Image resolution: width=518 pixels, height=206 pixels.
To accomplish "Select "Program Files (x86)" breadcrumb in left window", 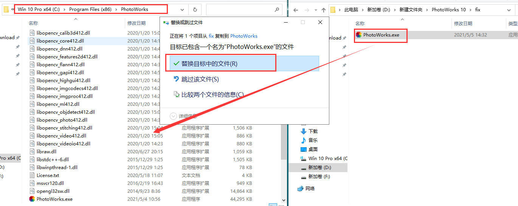I will coord(90,9).
